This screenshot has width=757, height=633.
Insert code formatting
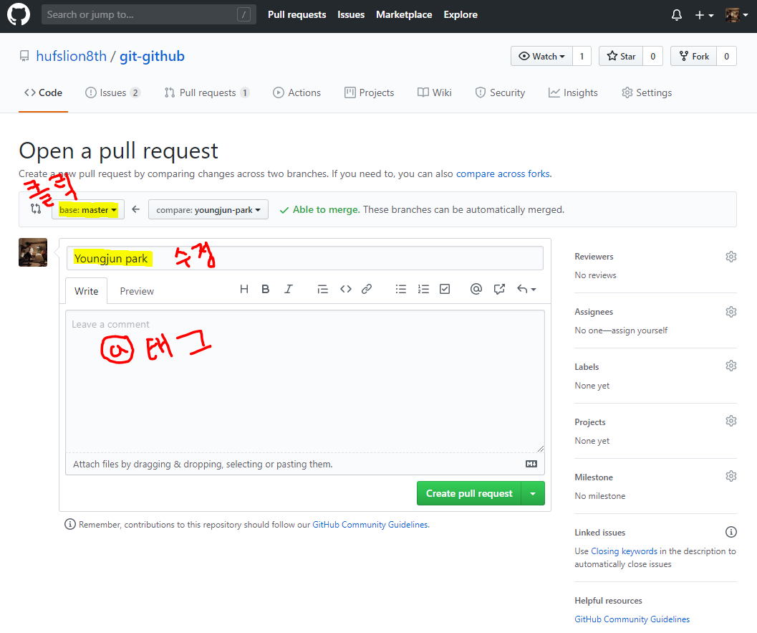point(346,289)
